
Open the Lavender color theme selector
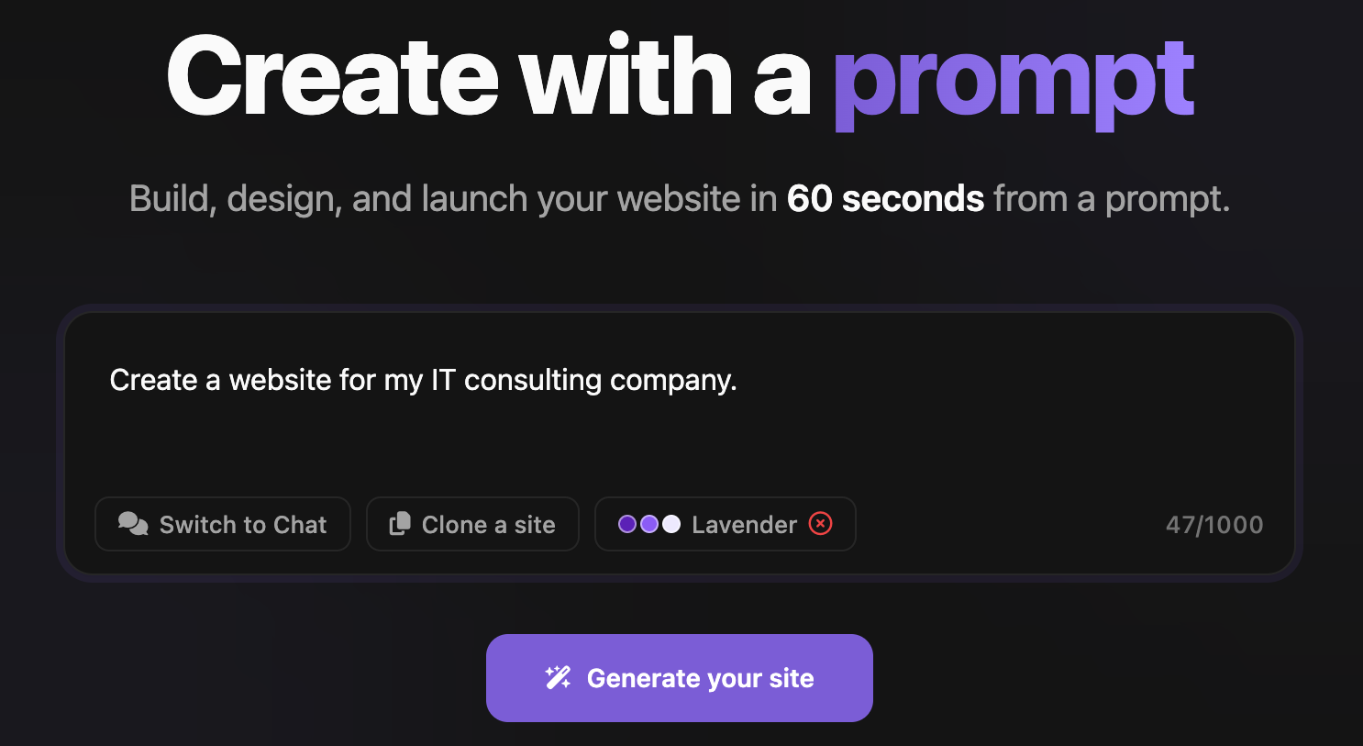pyautogui.click(x=743, y=524)
